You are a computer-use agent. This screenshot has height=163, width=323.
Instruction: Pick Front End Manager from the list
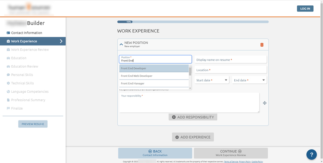pos(154,83)
